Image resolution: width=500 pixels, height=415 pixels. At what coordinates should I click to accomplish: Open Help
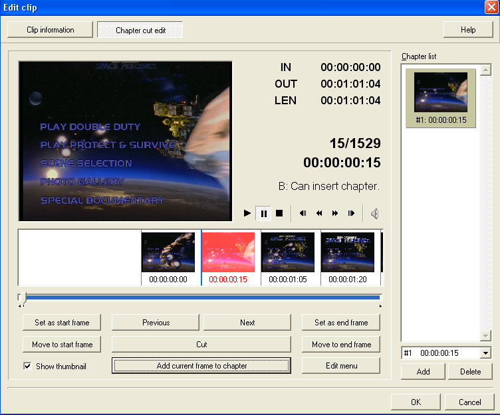point(468,30)
